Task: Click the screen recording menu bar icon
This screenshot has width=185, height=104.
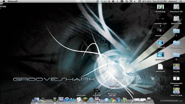Action: coord(98,1)
